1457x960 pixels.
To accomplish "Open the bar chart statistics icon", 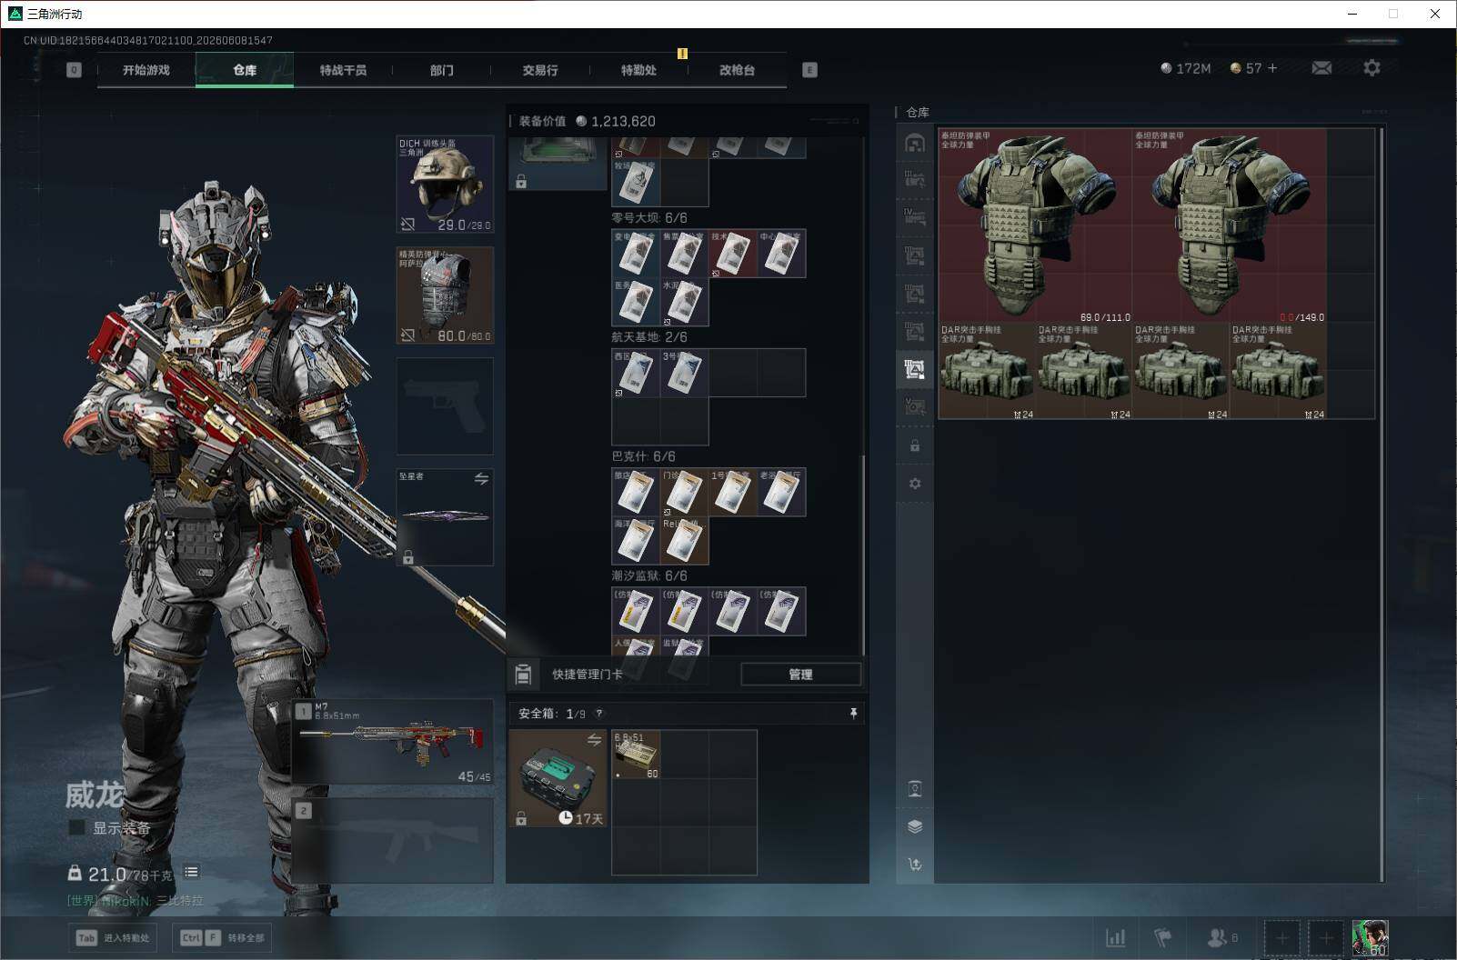I will pyautogui.click(x=1115, y=937).
